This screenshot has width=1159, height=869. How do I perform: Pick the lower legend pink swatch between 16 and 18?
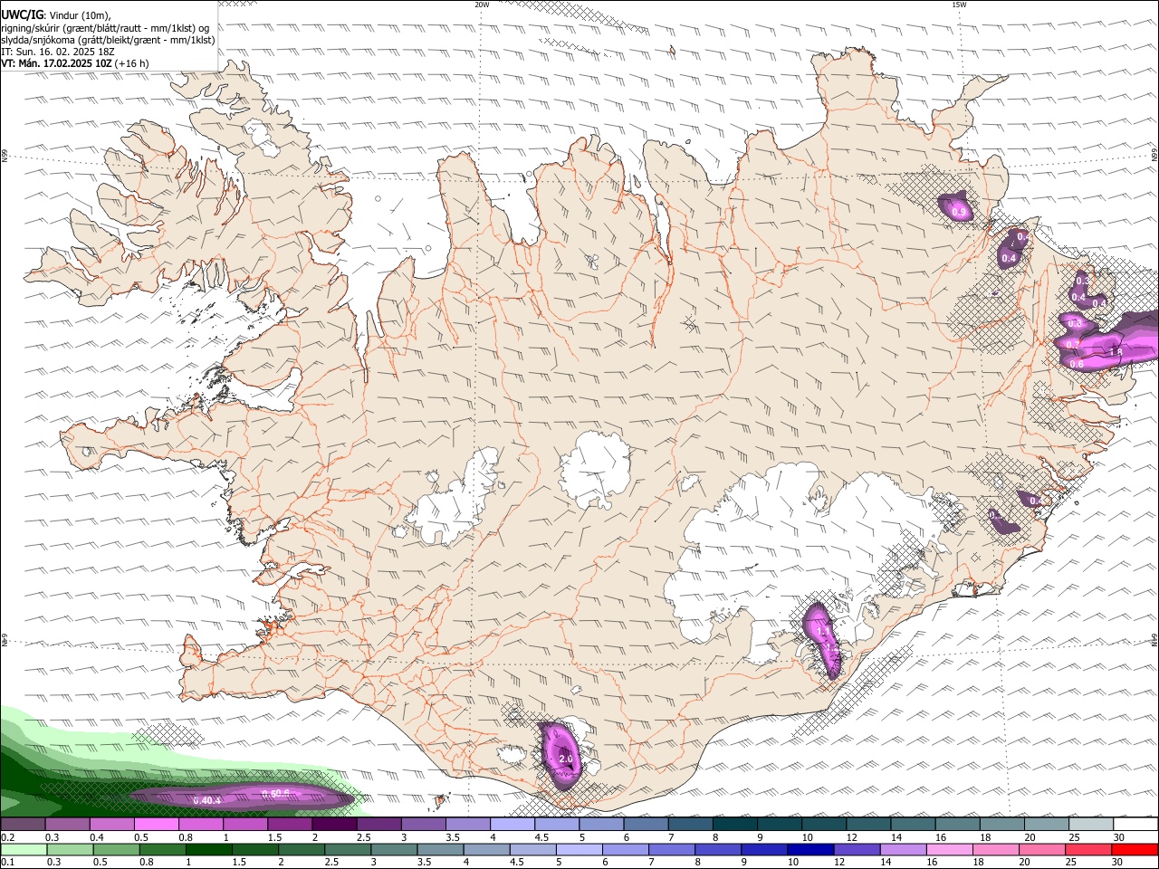(950, 849)
